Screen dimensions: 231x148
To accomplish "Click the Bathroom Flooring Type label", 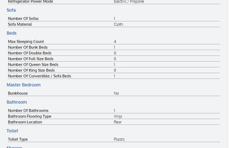I will (29, 116).
